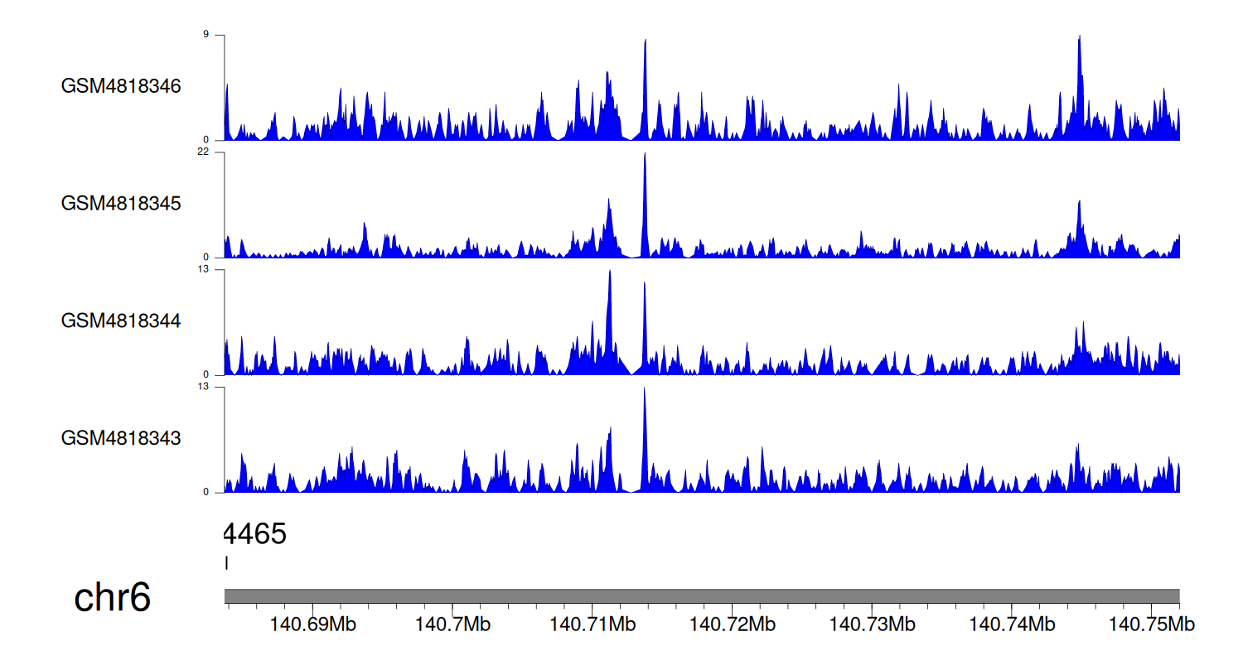Select the 140.7Mb position label
1243x646 pixels.
click(452, 624)
